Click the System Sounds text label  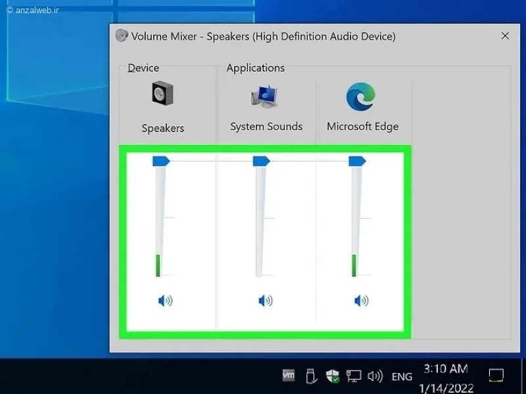coord(266,126)
